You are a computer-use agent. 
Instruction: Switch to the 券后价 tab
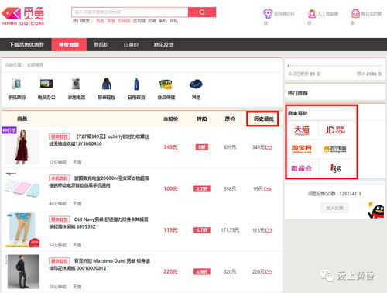101,45
